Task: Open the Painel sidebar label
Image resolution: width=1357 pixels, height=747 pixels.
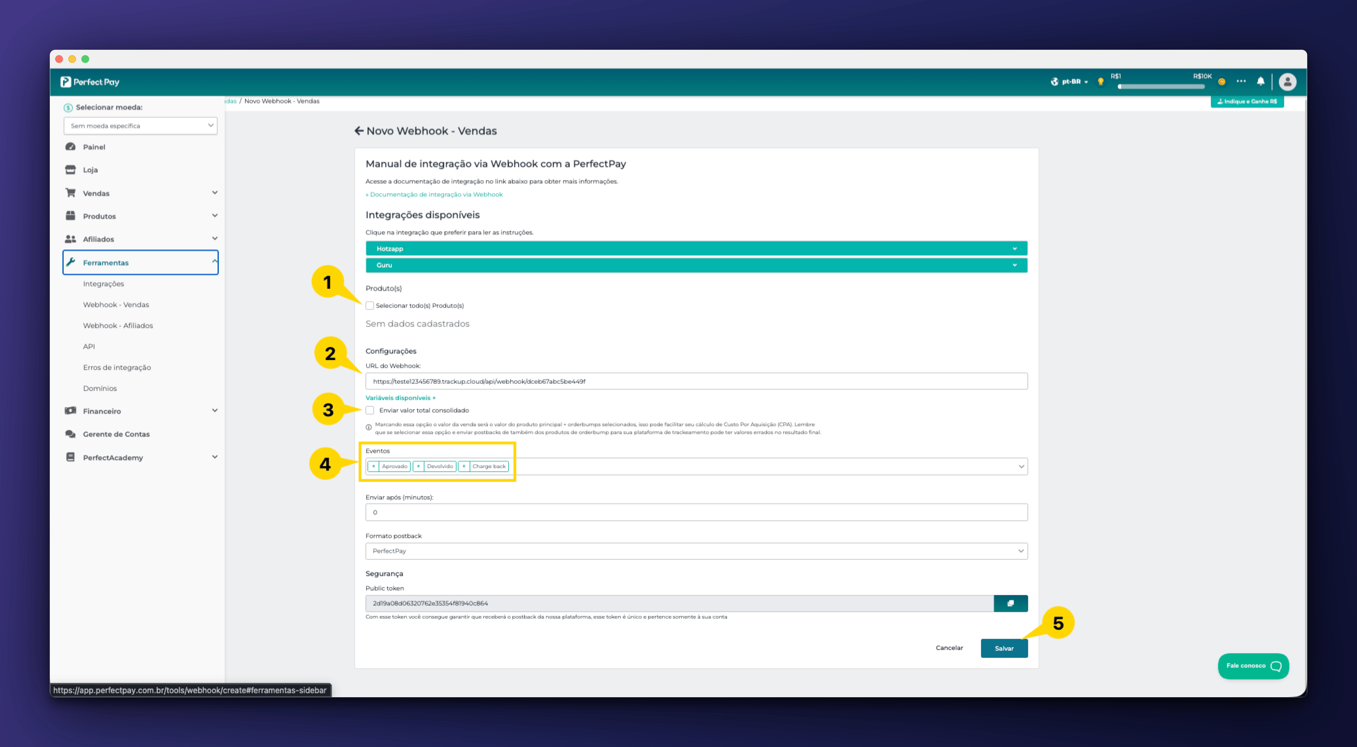Action: point(94,147)
